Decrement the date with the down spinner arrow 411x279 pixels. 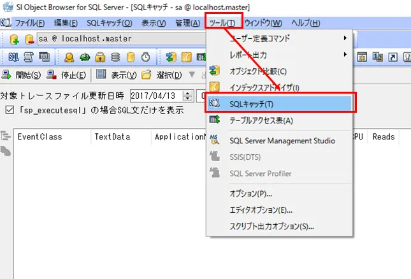(x=187, y=99)
